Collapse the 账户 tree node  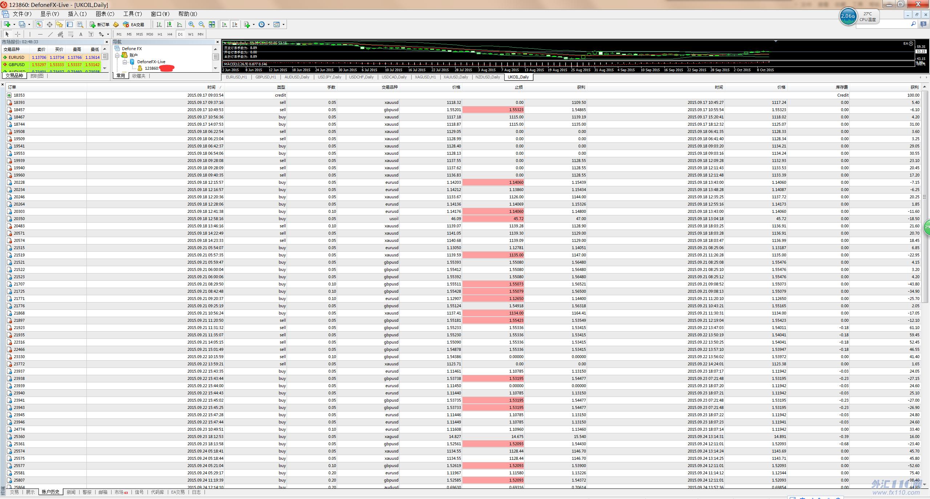pyautogui.click(x=117, y=55)
